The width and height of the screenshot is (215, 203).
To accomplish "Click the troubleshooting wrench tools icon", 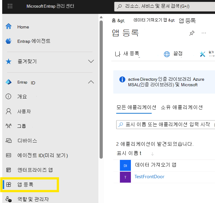I will click(202, 54).
